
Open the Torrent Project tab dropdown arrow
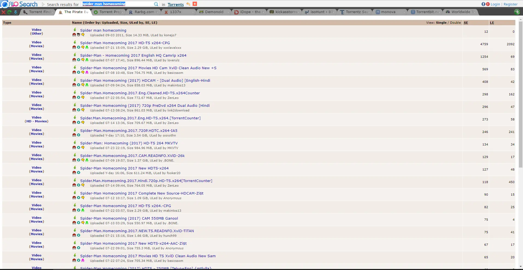(x=122, y=12)
